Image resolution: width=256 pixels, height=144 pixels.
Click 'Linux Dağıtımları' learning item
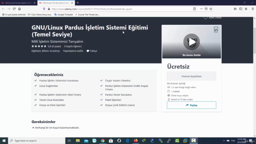49,86
